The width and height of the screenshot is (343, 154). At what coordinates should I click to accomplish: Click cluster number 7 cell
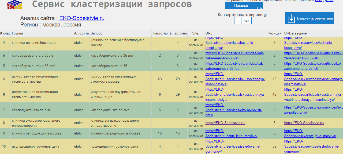pos(4,110)
